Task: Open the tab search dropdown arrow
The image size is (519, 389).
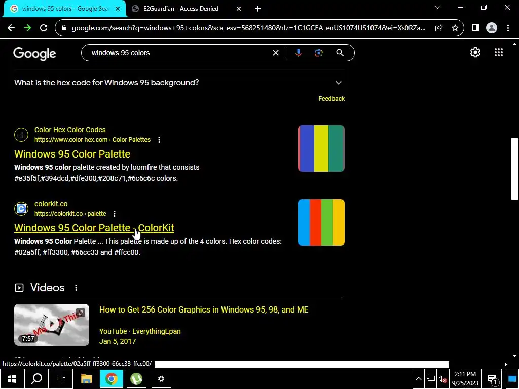Action: (x=437, y=7)
